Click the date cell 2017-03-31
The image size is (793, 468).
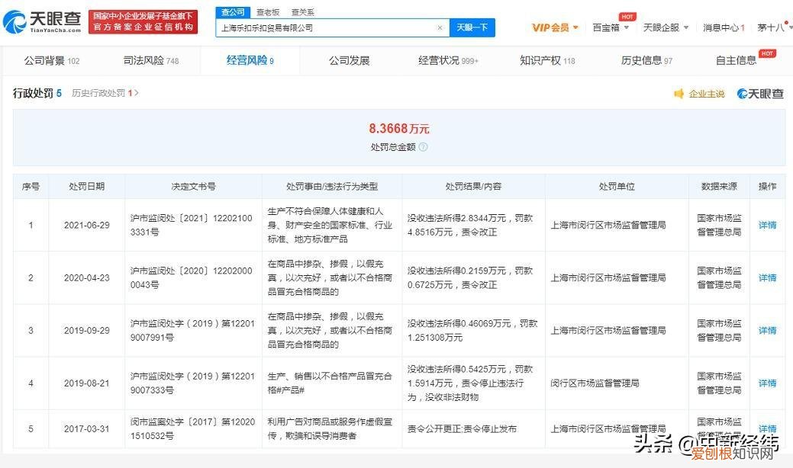(x=86, y=428)
